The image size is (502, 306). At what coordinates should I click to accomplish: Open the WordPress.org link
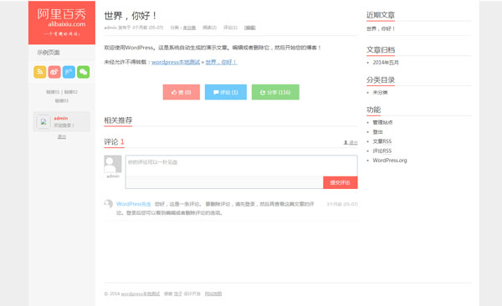(x=390, y=161)
